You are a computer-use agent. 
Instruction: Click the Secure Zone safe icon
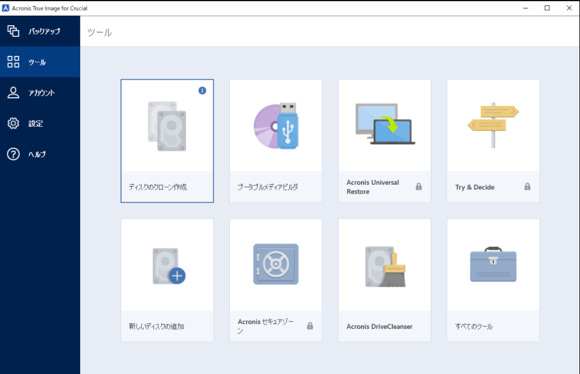click(276, 264)
